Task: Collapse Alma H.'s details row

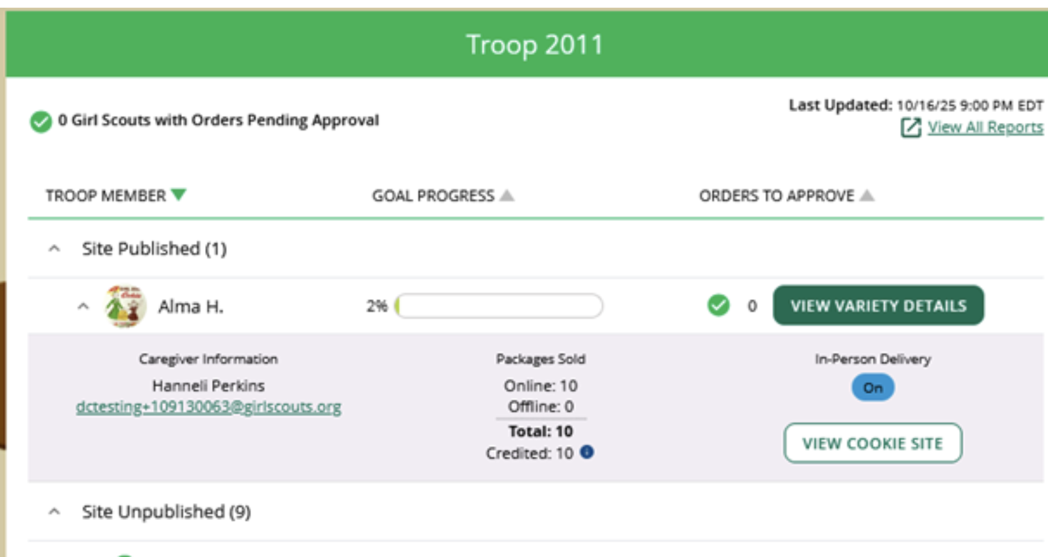Action: [83, 307]
